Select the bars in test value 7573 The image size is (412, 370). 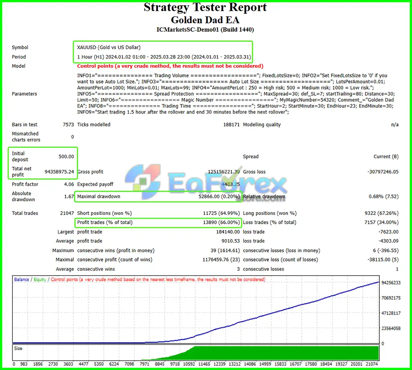(x=68, y=125)
